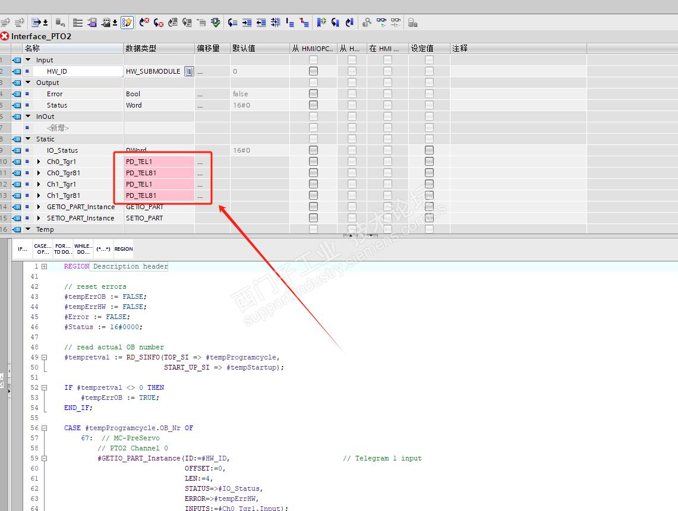The height and width of the screenshot is (511, 678).
Task: Expand the Ch0_Tgr1 structure row
Action: pyautogui.click(x=39, y=162)
